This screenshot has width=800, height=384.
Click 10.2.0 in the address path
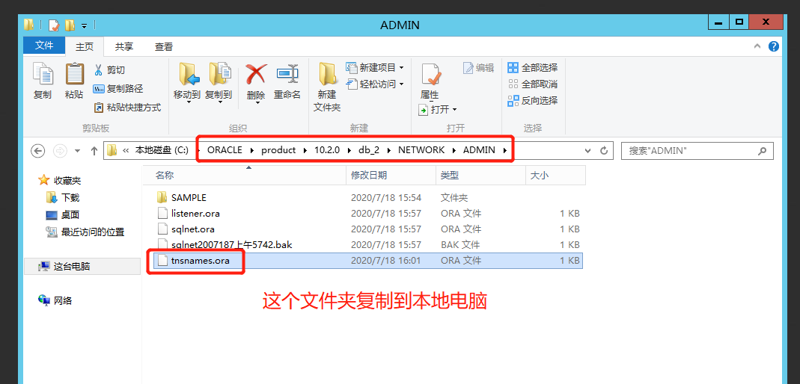[327, 150]
